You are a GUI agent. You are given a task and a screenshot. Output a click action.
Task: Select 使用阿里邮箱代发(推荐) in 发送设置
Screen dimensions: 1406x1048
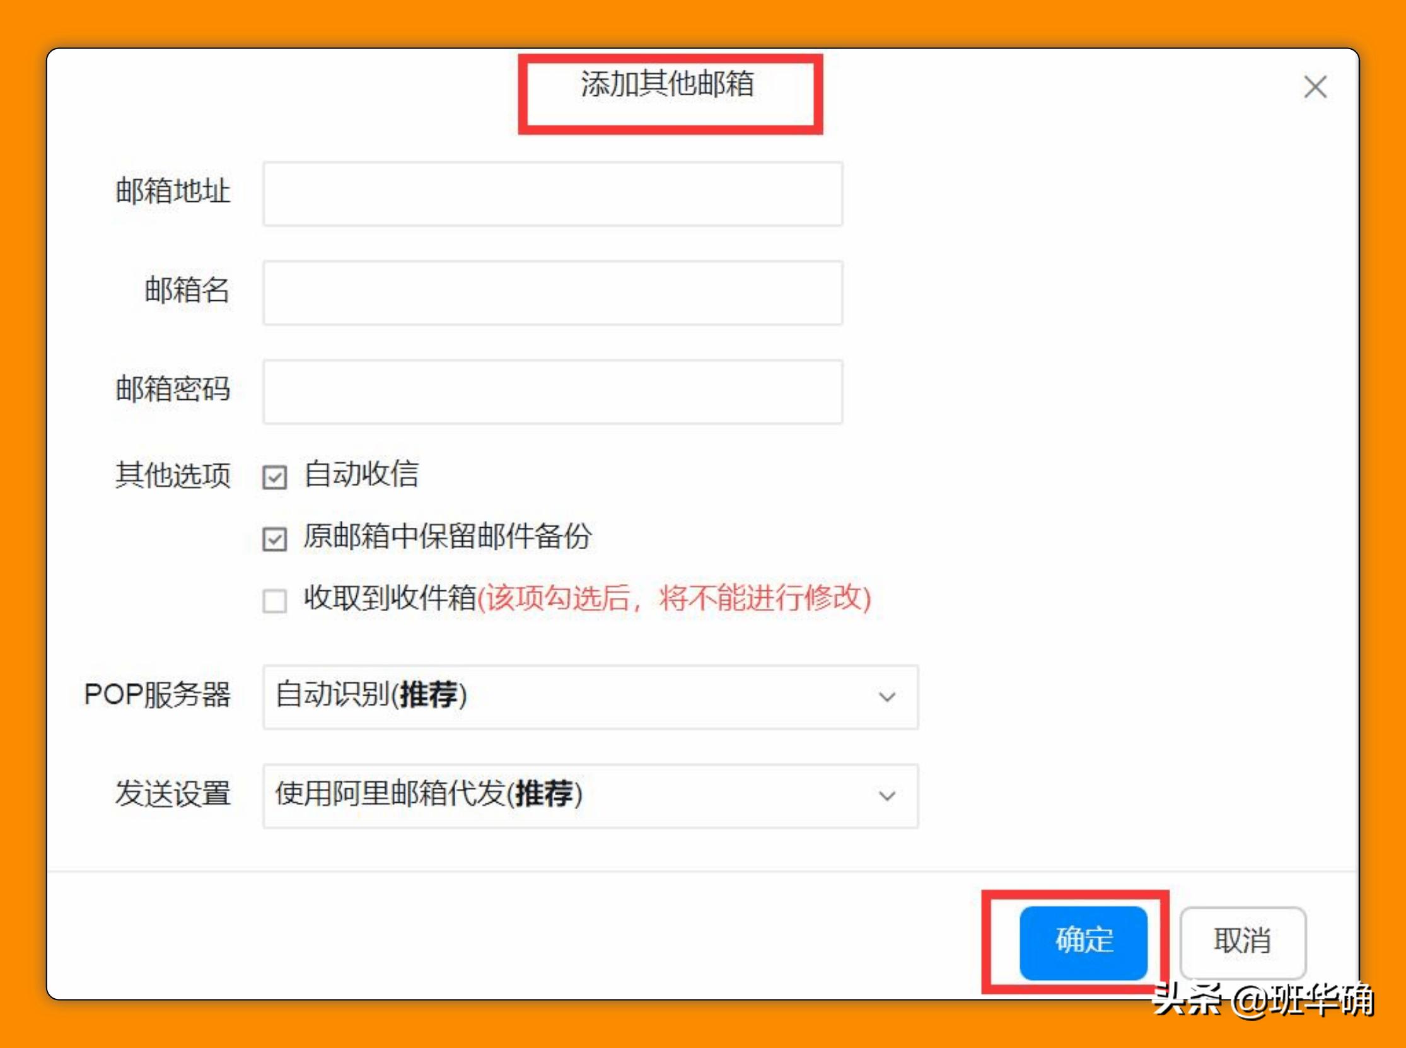point(428,795)
